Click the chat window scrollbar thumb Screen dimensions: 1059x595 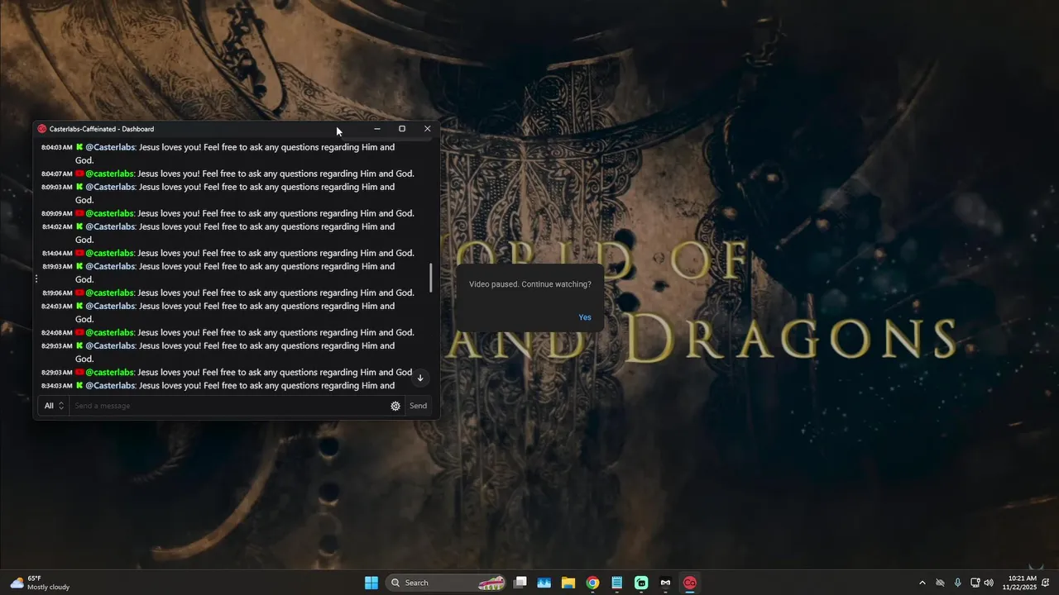tap(430, 278)
